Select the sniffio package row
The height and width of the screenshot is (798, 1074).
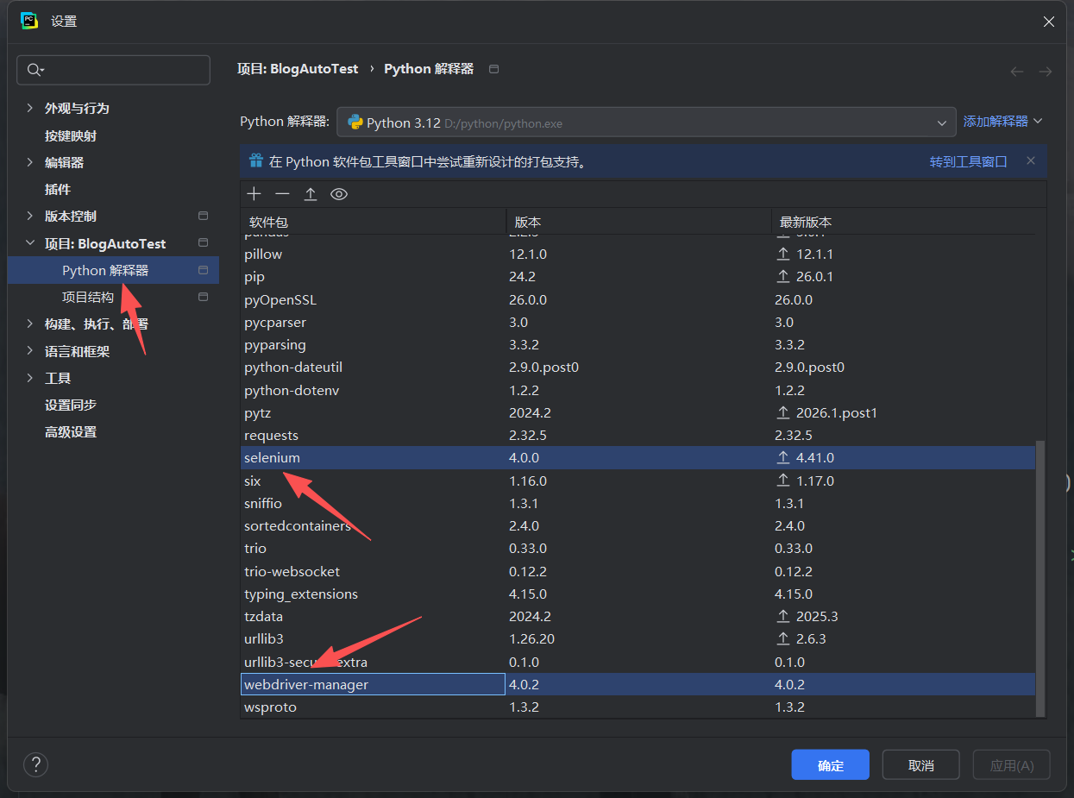(637, 503)
